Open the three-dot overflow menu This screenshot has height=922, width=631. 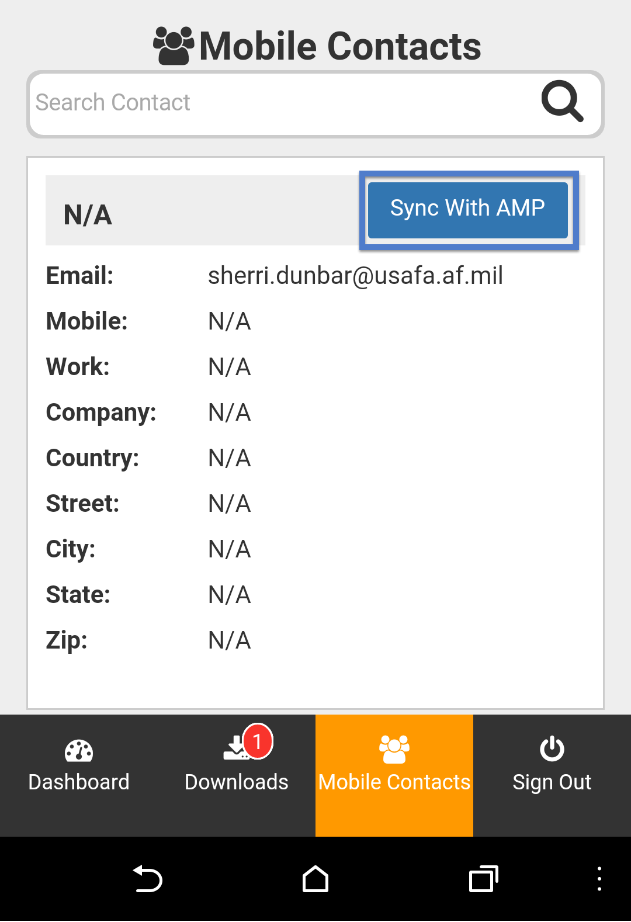(599, 879)
